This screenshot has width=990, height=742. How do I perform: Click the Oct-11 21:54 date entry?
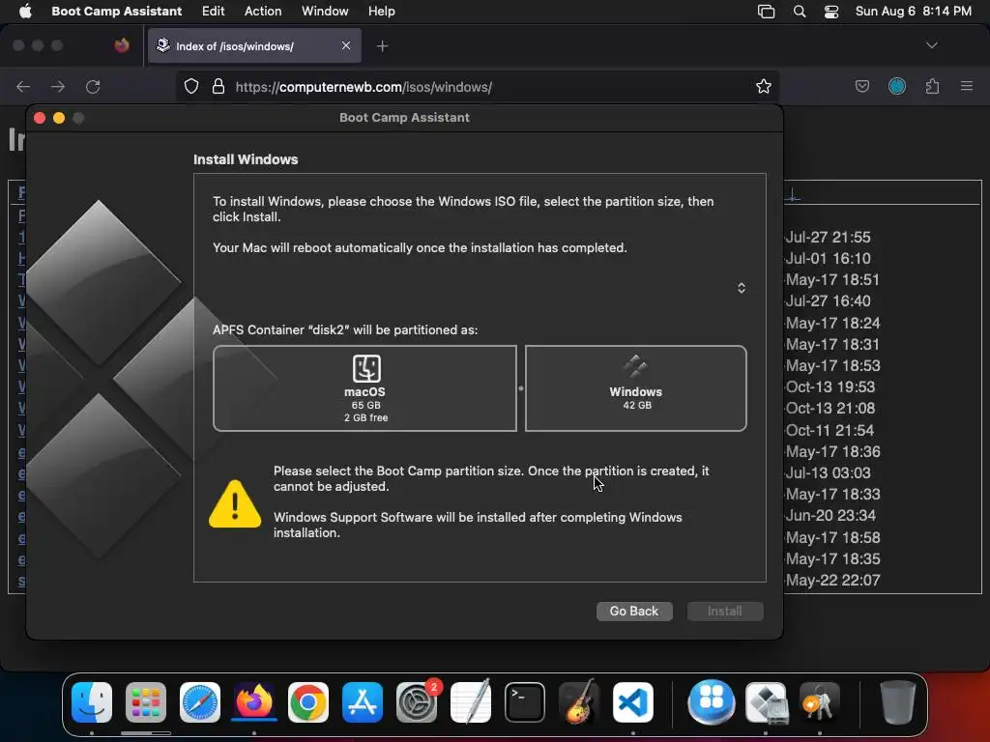830,430
